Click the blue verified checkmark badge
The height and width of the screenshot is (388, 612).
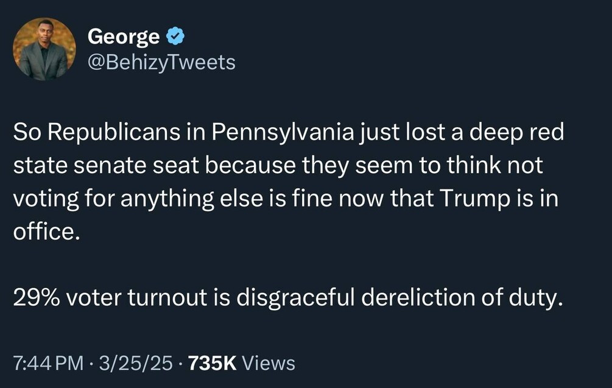(x=176, y=37)
